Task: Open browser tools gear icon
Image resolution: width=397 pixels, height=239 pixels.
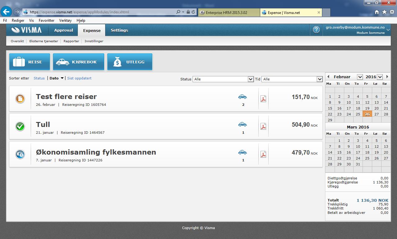Action: point(392,12)
